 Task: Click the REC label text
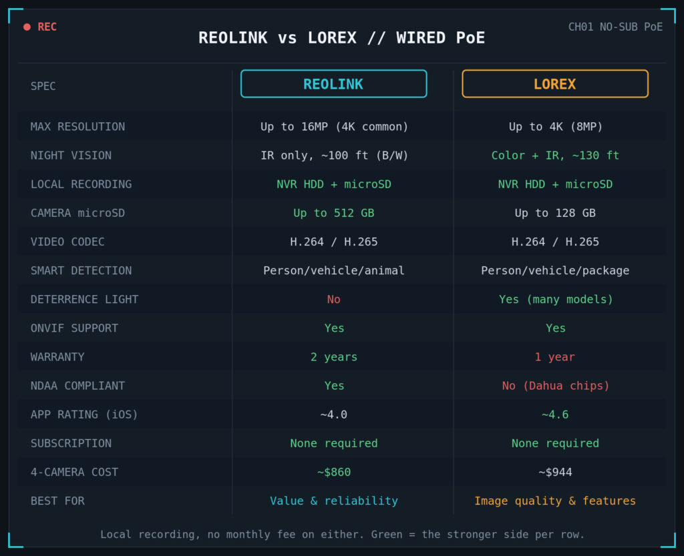coord(47,27)
